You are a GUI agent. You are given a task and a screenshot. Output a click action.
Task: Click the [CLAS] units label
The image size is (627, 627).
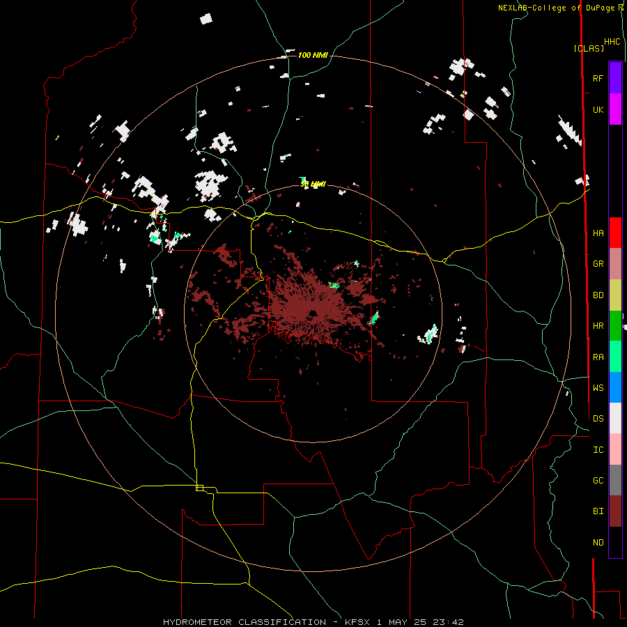pyautogui.click(x=589, y=48)
